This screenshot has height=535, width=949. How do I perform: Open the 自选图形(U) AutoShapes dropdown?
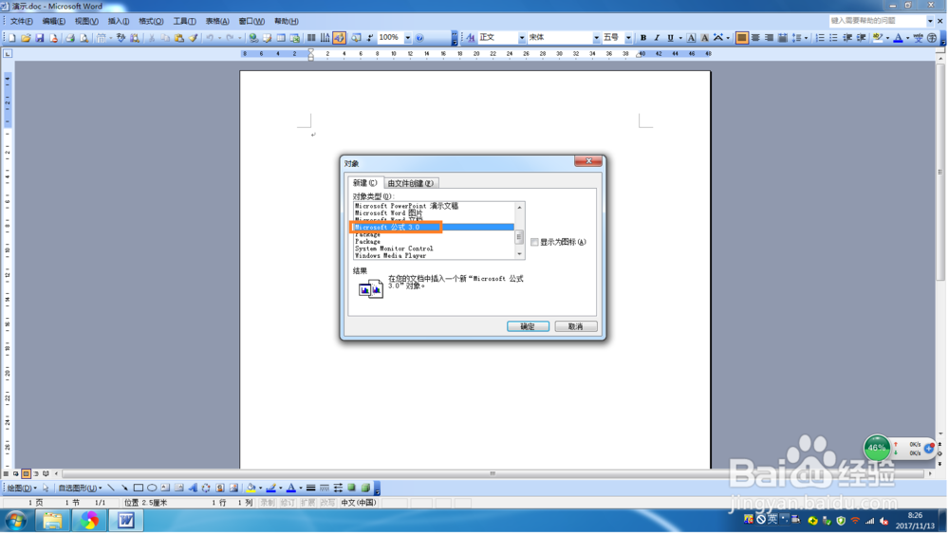tap(80, 489)
